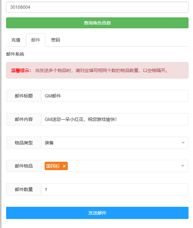The height and width of the screenshot is (228, 193).
Task: Click the 邮件内容 label
Action: click(24, 119)
